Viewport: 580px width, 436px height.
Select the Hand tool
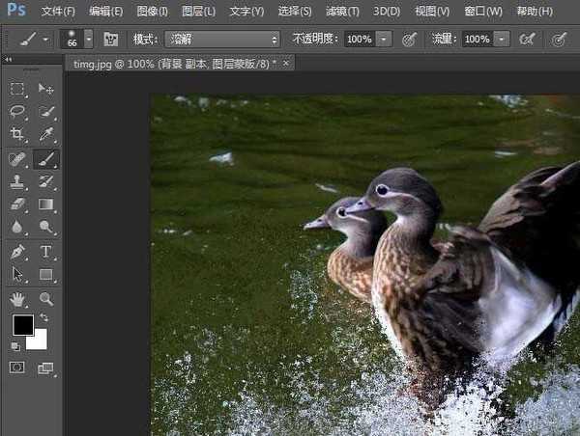tap(17, 298)
